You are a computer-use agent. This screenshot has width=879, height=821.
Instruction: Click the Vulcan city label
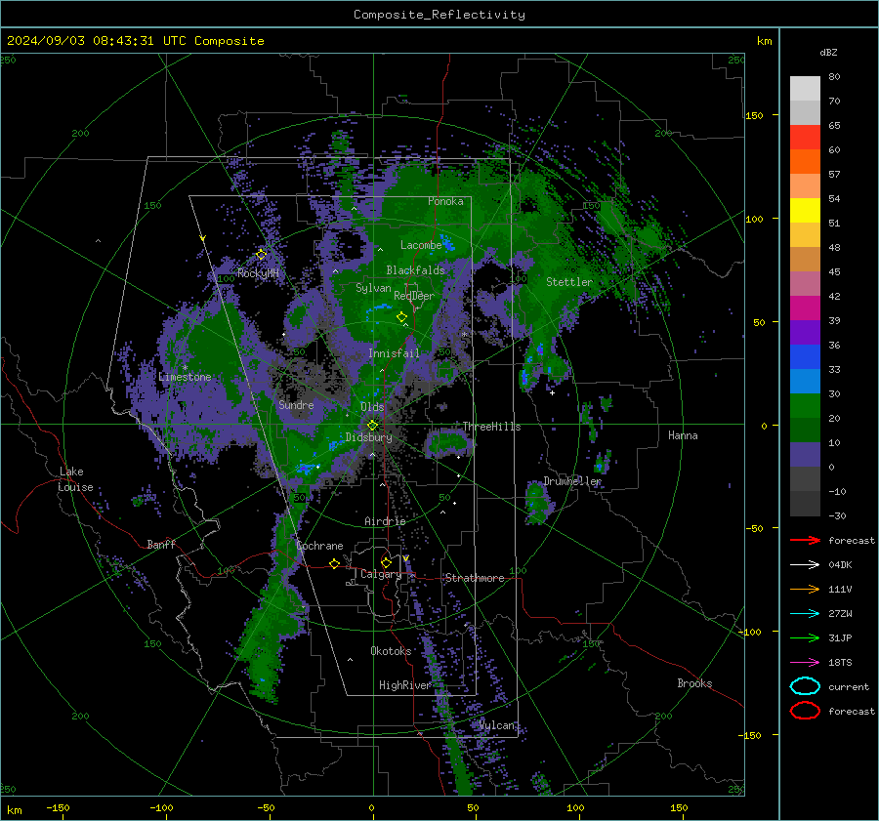tap(497, 725)
